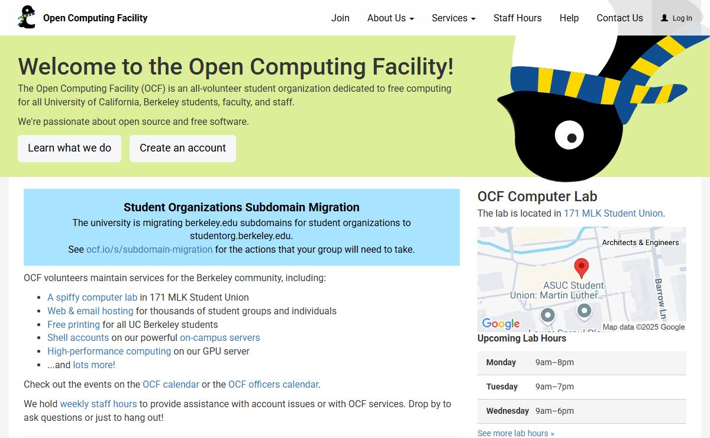Click the large penguin mascot's eye
710x438 pixels.
569,136
